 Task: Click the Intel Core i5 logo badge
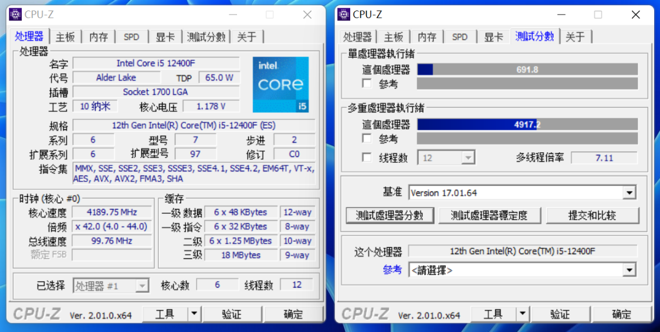point(281,84)
